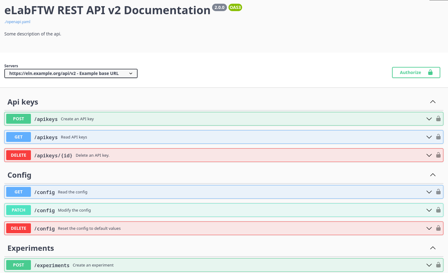This screenshot has width=448, height=273.
Task: Expand the GET /apikeys operation chevron
Action: (x=429, y=137)
